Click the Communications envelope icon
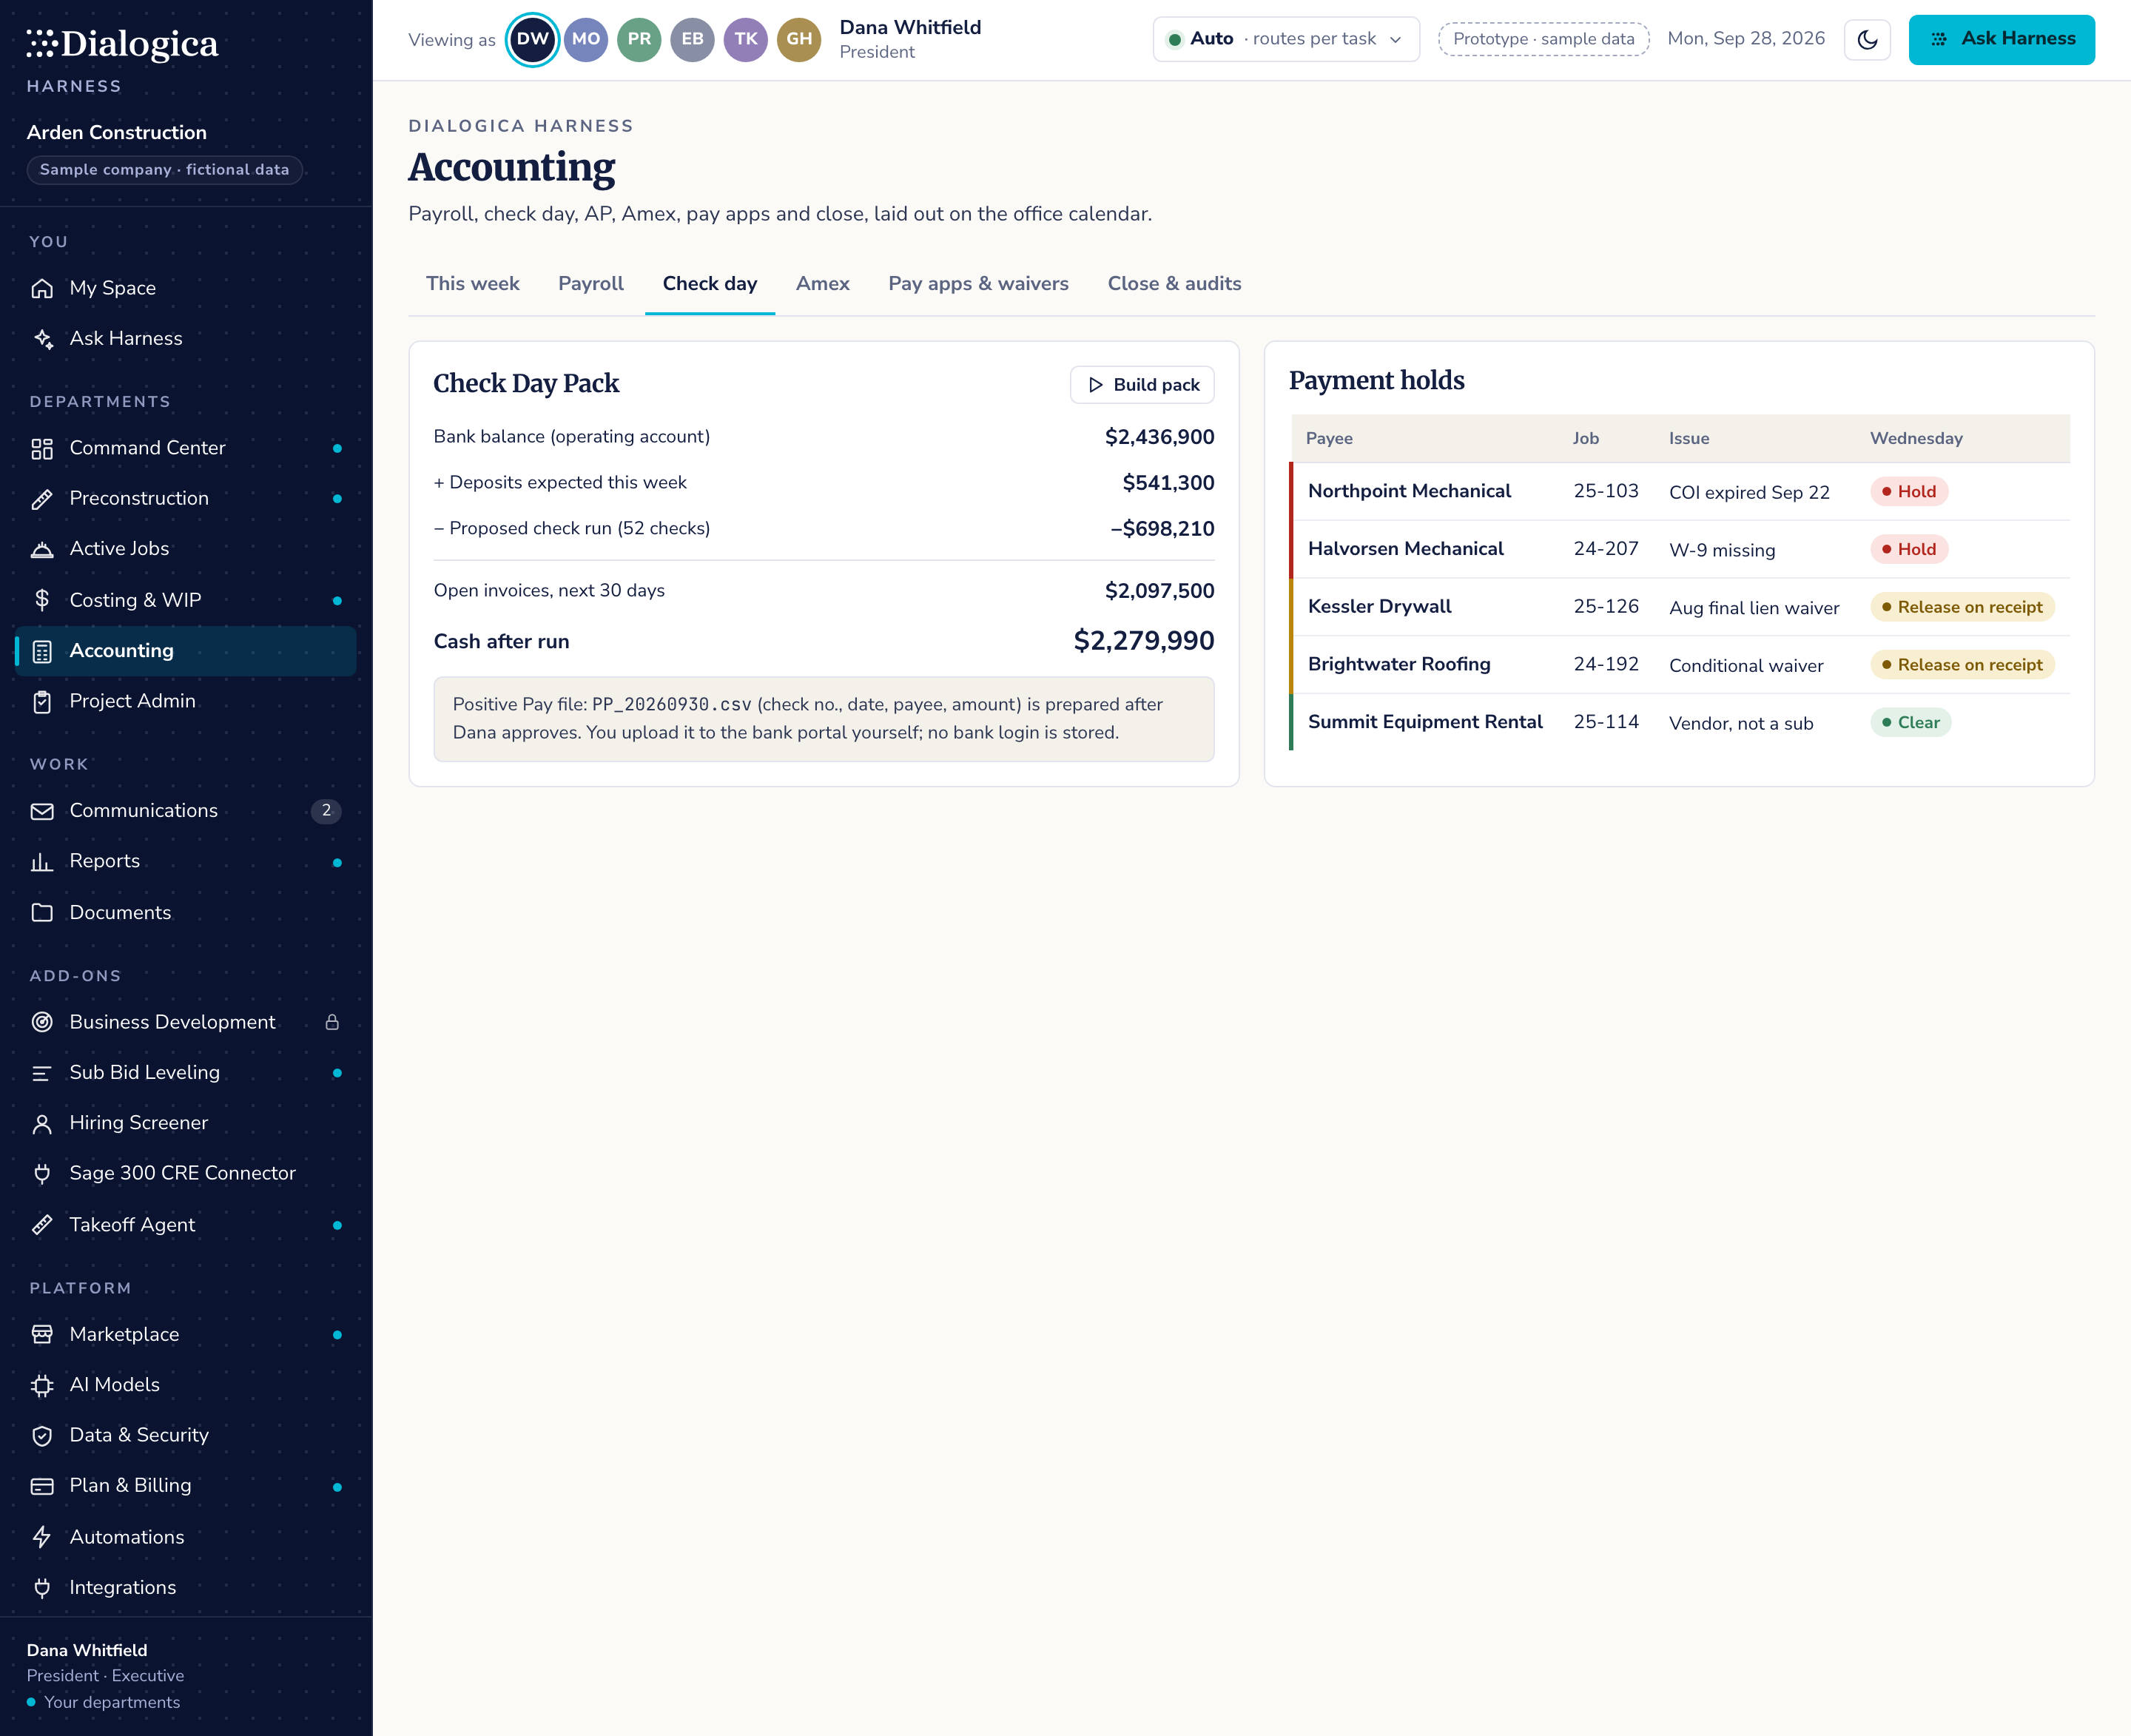This screenshot has height=1736, width=2131. tap(42, 811)
